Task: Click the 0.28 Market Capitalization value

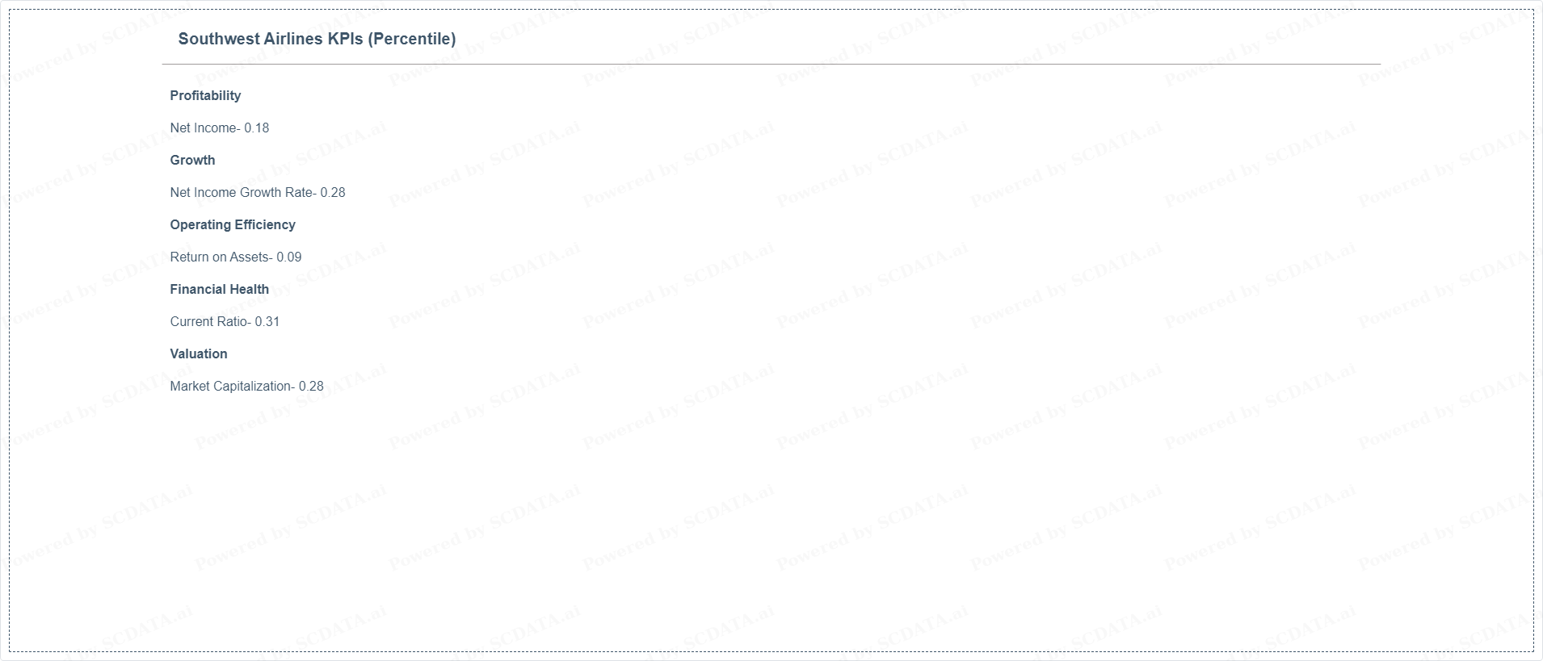Action: 311,386
